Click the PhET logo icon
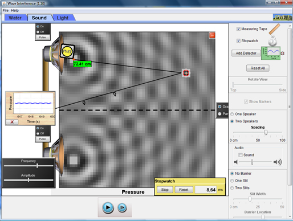Viewport: 293px width, 221px height. pos(282,18)
